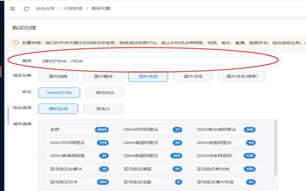Select the 国外住宅(推荐) region category

pos(242,76)
